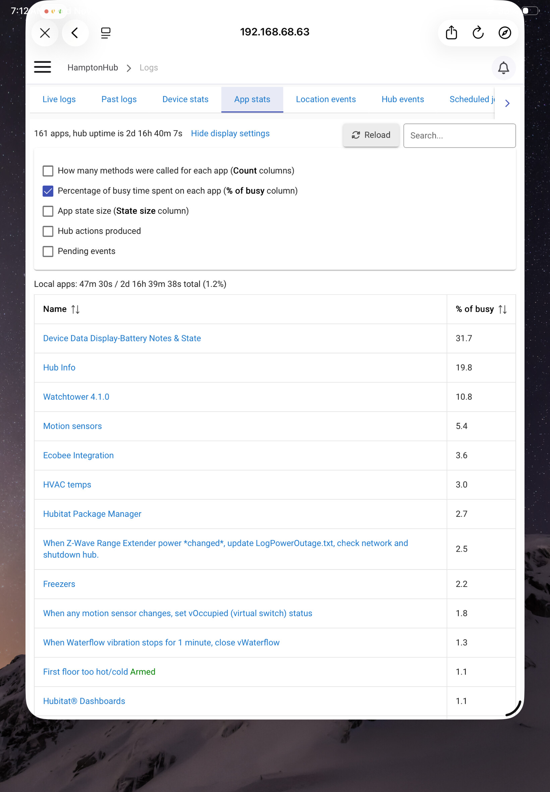Uncheck the % of busy column checkbox
This screenshot has height=792, width=550.
coord(48,191)
